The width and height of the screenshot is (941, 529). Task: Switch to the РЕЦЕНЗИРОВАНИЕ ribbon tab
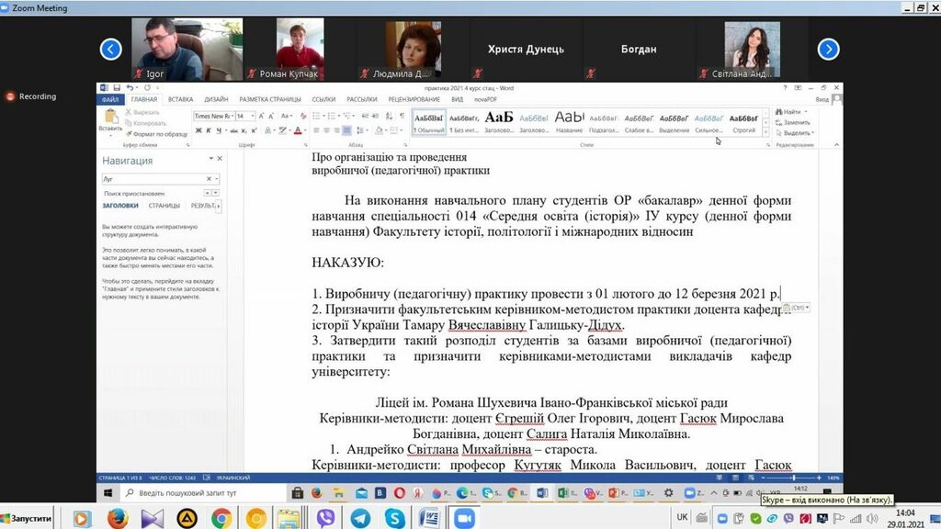tap(414, 99)
